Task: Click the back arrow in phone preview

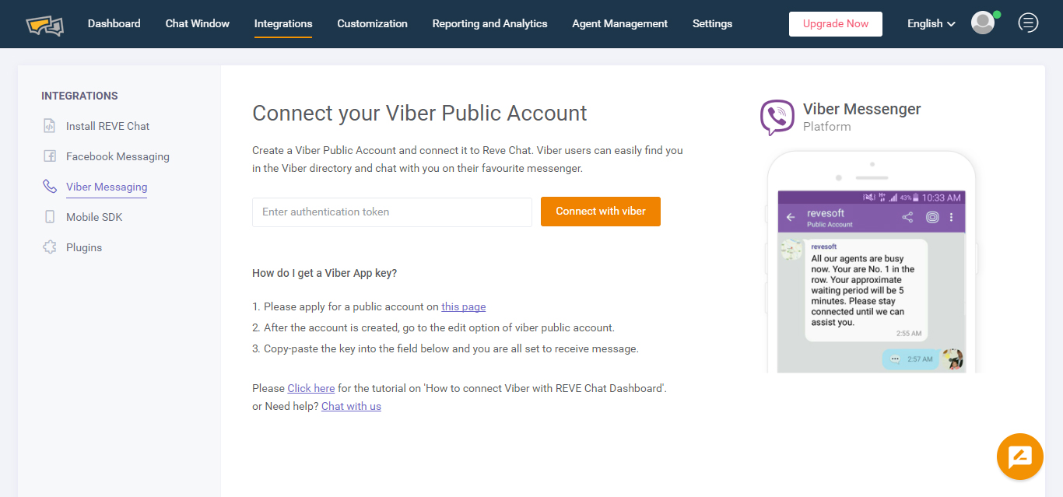Action: 791,218
